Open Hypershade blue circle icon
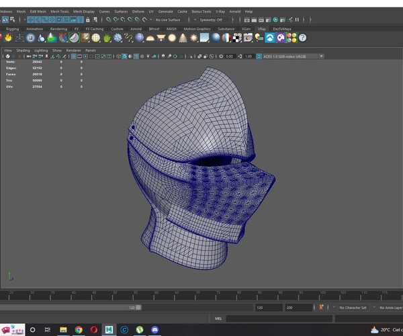Viewport: 403px width, 336px height. click(275, 19)
